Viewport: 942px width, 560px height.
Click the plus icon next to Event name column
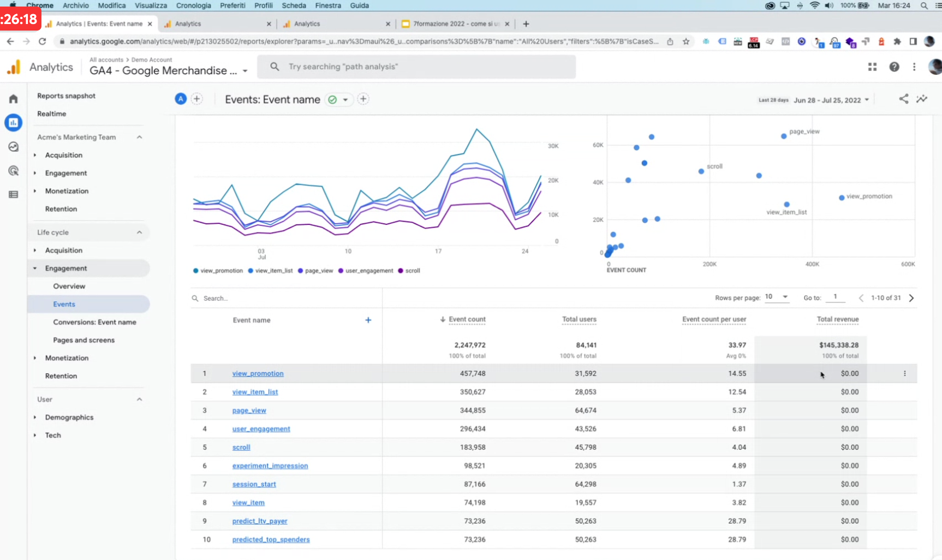click(x=368, y=320)
